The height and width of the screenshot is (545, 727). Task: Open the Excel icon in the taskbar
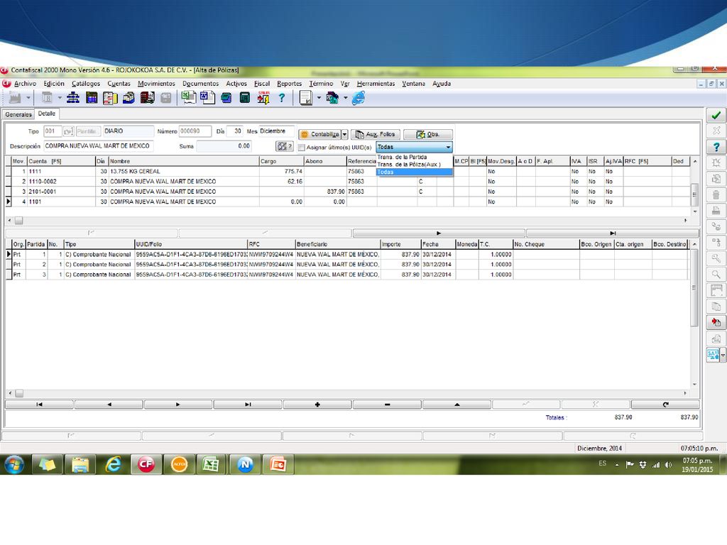[212, 464]
